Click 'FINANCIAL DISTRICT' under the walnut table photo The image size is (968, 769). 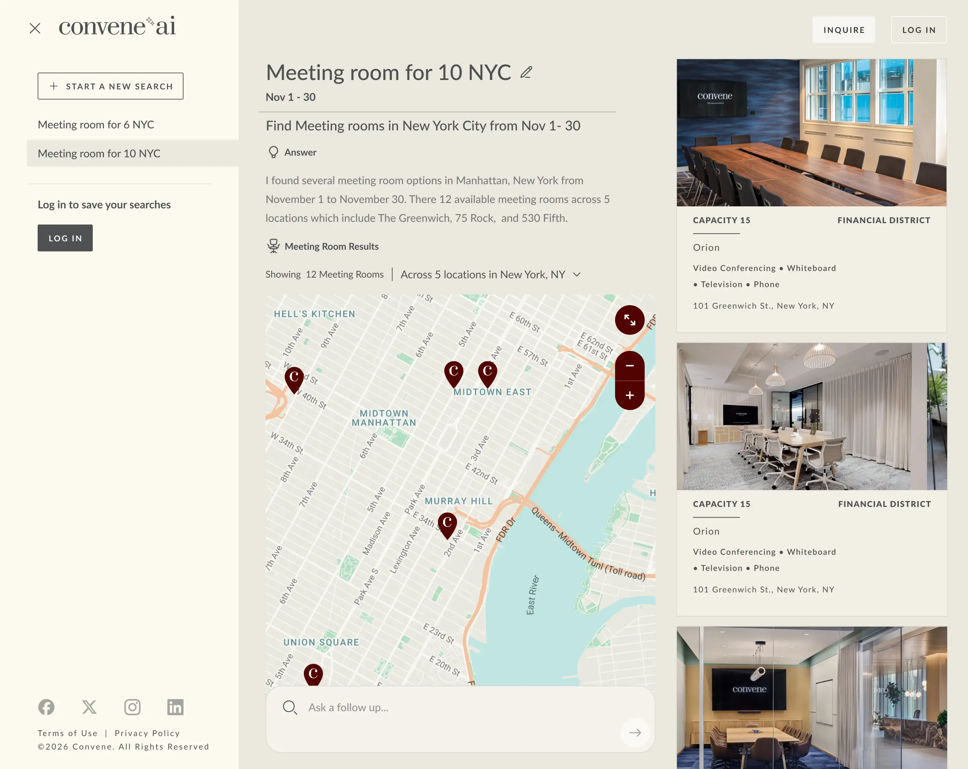[884, 220]
